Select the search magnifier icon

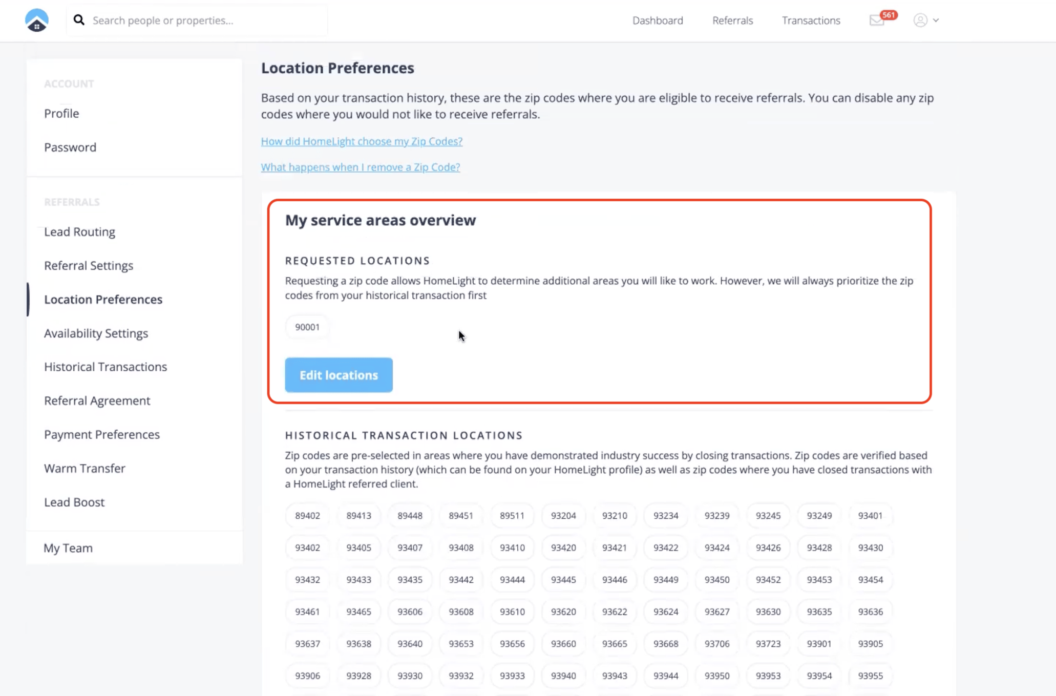tap(79, 19)
